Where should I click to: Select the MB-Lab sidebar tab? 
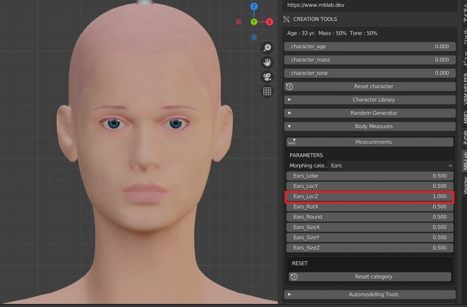pos(465,160)
